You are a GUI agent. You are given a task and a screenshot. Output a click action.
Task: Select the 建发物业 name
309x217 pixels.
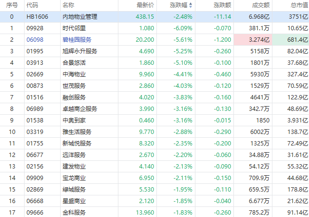[x=74, y=167]
